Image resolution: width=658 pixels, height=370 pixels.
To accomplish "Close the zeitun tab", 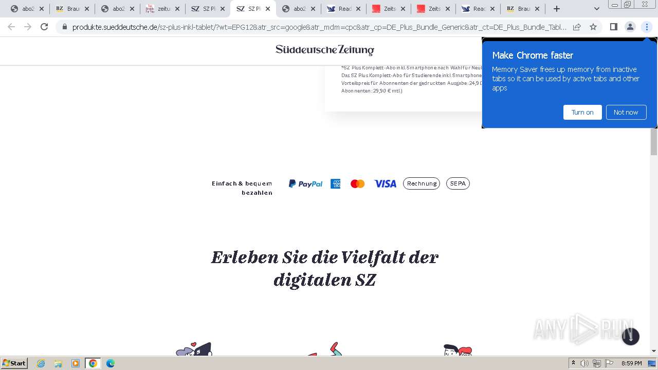I will tap(177, 9).
